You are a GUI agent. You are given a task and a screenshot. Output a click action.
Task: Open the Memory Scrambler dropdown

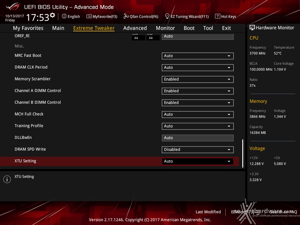[x=198, y=79]
